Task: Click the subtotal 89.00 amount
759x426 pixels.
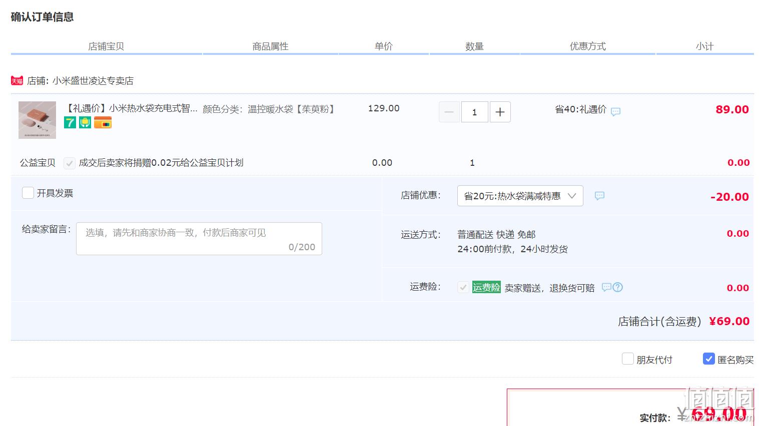Action: [x=732, y=109]
